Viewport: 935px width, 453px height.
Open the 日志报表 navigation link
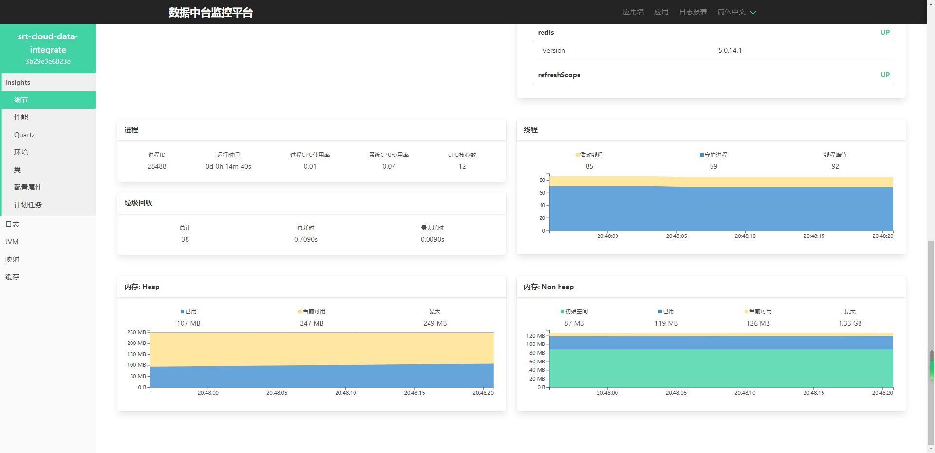tap(692, 12)
